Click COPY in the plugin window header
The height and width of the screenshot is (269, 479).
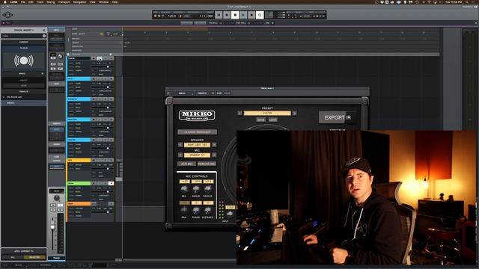[x=219, y=93]
